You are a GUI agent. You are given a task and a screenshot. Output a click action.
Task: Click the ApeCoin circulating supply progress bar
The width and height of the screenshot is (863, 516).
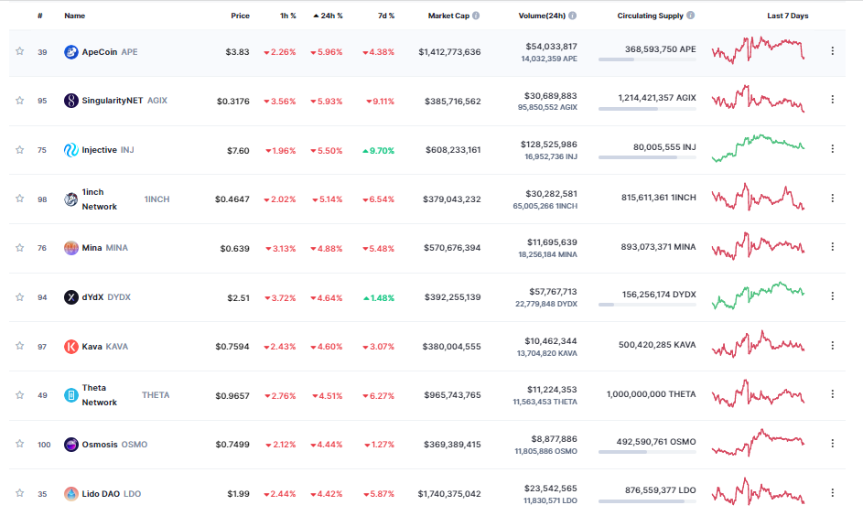646,60
